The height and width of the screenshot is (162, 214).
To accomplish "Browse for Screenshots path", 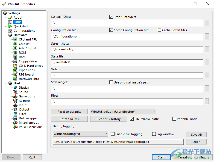I will [207, 50].
